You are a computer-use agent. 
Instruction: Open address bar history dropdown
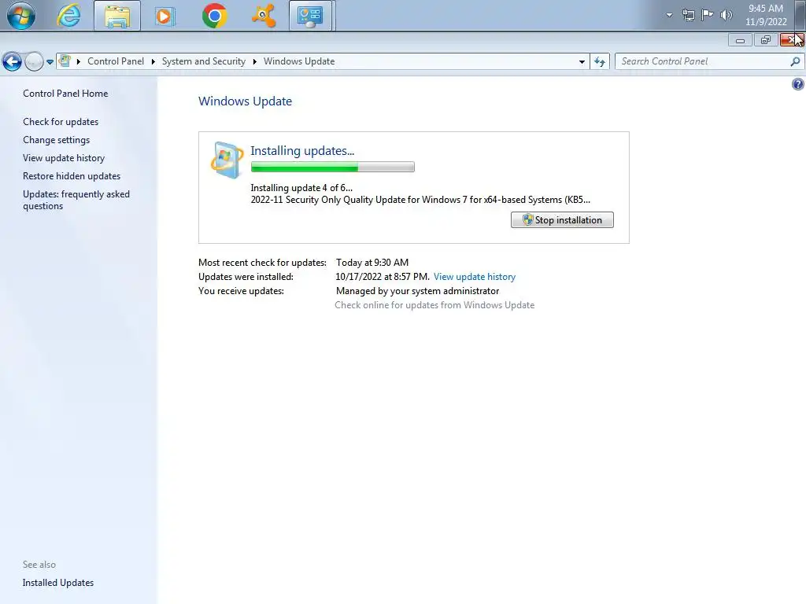click(582, 61)
